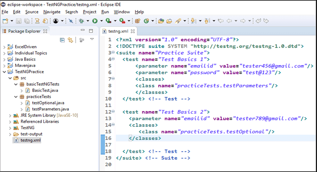The image size is (317, 172).
Task: Close the testng.xml editor tab
Action: coord(133,31)
